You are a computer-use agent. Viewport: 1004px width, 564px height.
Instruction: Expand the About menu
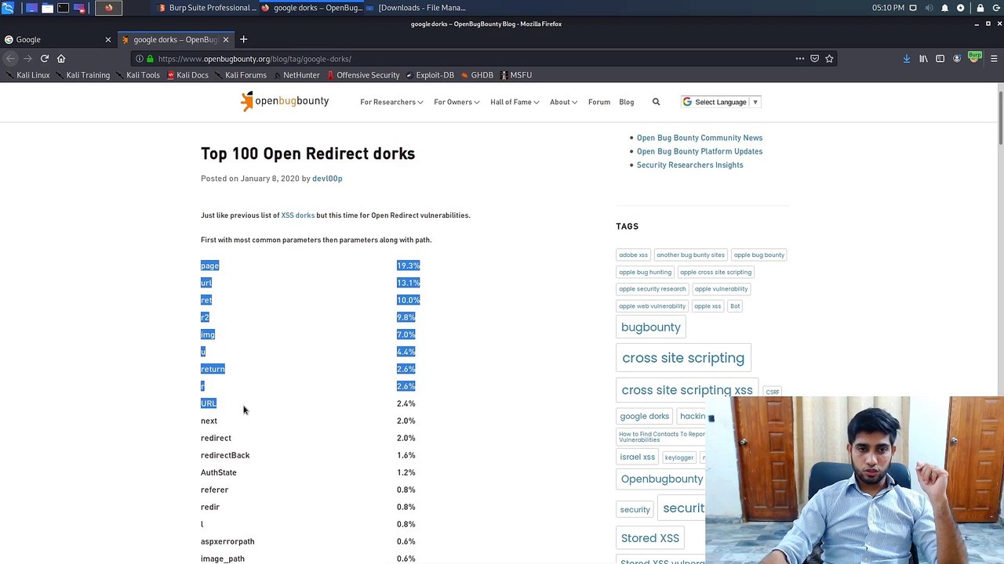(x=563, y=102)
